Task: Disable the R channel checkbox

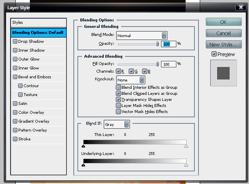Action: 118,71
